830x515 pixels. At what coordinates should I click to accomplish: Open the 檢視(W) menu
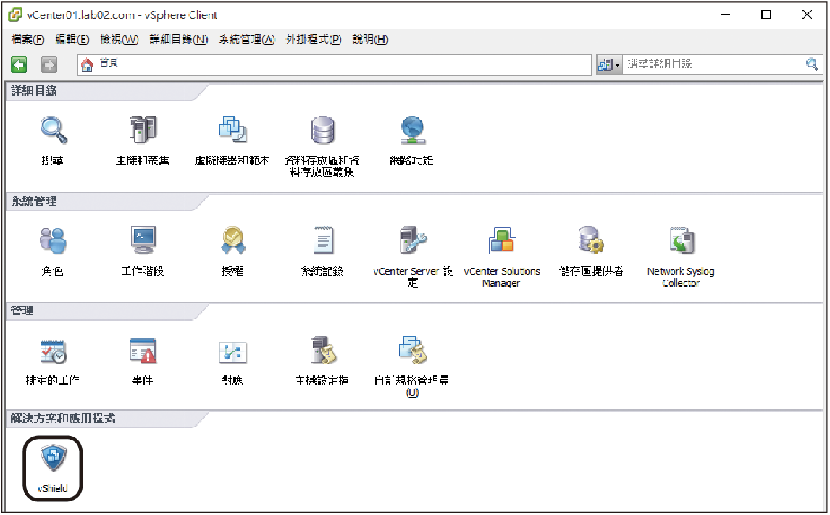click(120, 40)
